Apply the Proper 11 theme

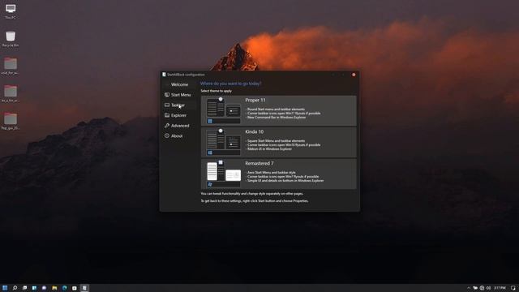[x=279, y=110]
